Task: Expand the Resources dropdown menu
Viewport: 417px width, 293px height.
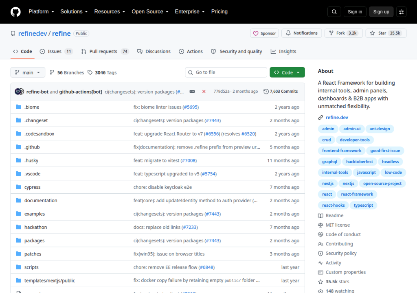Action: pos(110,12)
